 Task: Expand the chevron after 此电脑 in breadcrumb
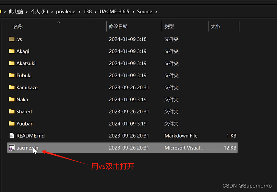tap(27, 12)
